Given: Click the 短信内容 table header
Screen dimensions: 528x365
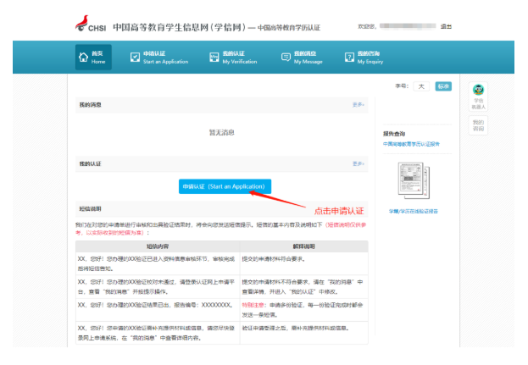Looking at the screenshot, I should tap(158, 246).
